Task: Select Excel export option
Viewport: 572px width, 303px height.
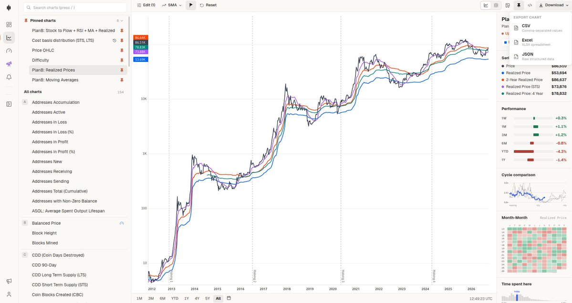Action: [540, 42]
